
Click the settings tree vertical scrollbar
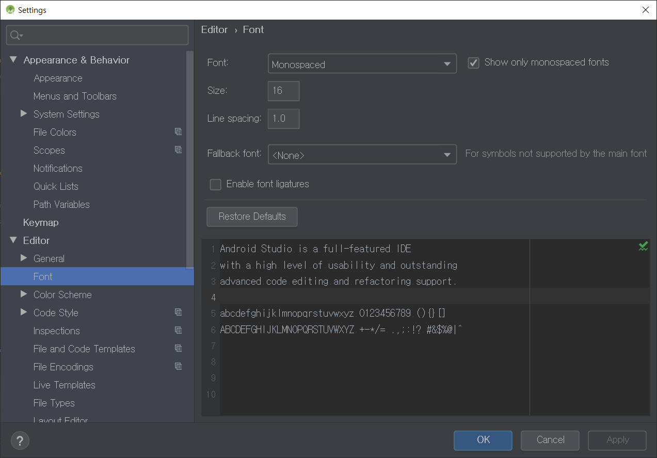click(x=190, y=160)
